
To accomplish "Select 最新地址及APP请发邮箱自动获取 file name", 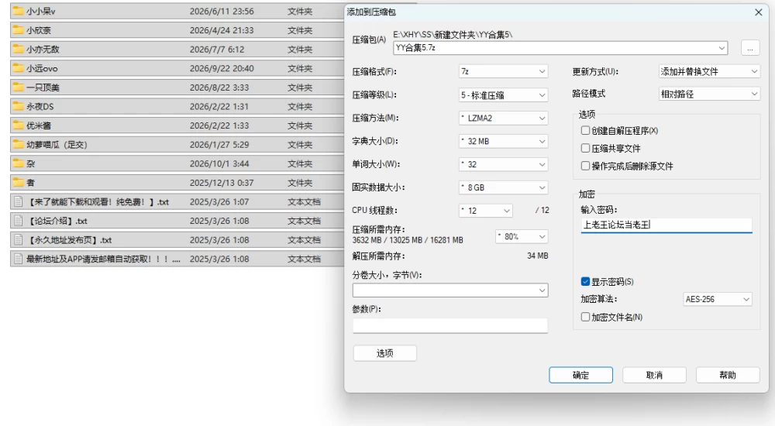I will tap(103, 259).
